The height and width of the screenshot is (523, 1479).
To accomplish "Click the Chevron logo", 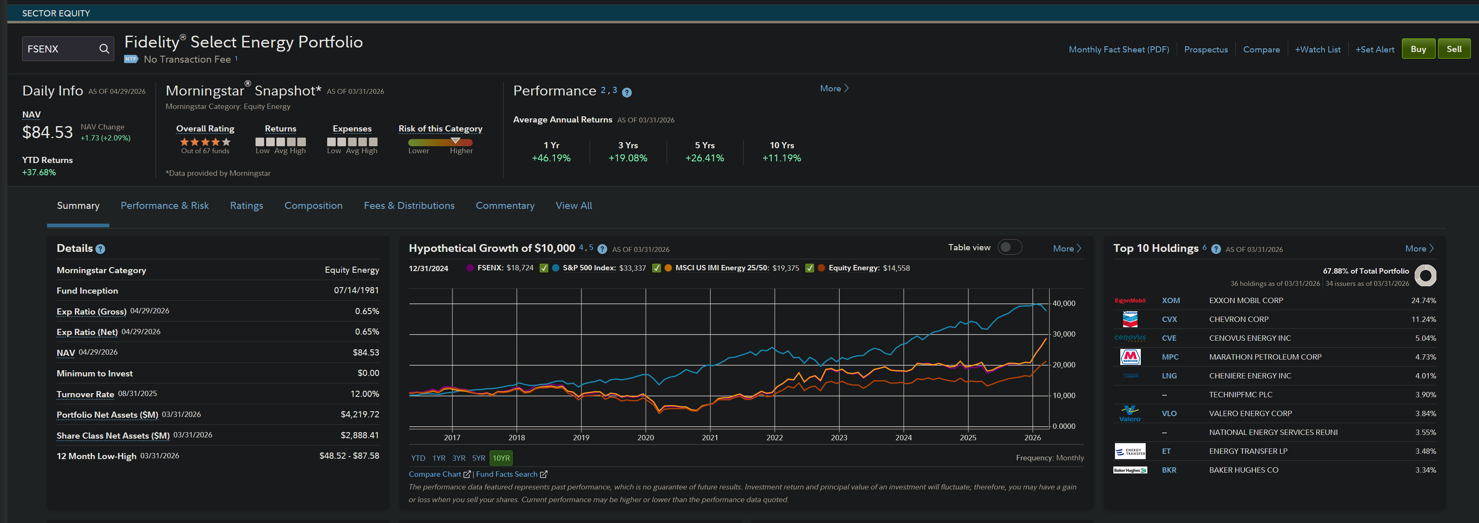I will click(x=1130, y=319).
